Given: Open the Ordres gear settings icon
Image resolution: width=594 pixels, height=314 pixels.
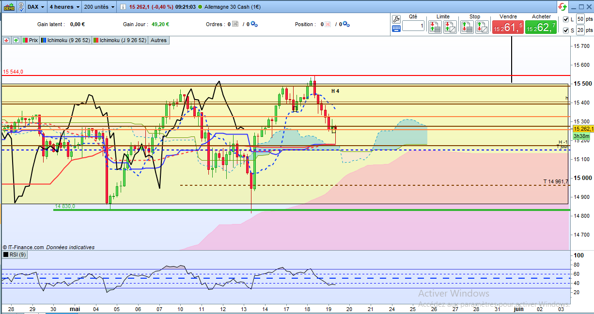Looking at the screenshot, I should click(x=254, y=24).
